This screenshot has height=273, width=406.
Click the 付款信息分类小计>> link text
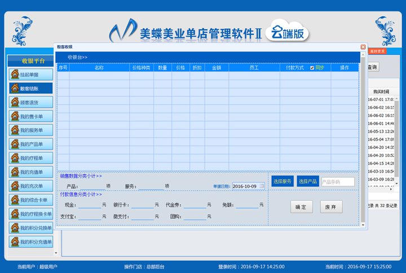point(81,194)
